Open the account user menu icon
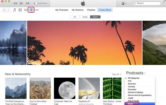 [124, 3]
